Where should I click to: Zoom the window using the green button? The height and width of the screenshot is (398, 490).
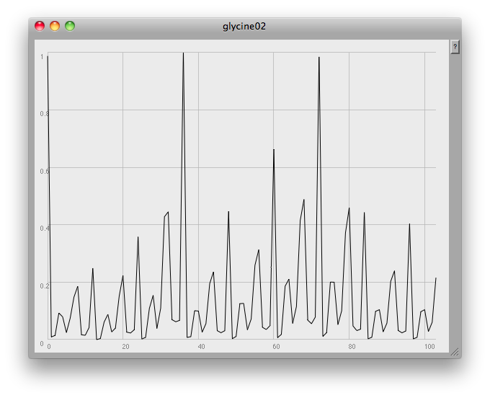[x=70, y=26]
